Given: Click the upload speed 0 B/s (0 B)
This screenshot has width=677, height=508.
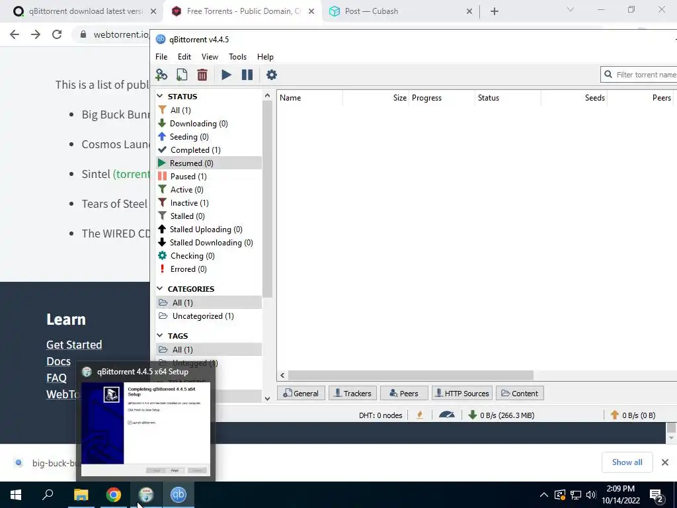Looking at the screenshot, I should 633,415.
